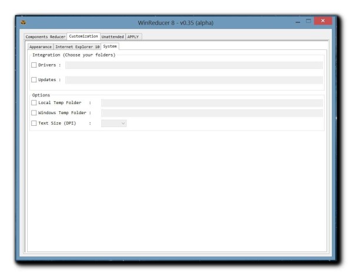This screenshot has height=277, width=353.
Task: Close the WinReducer 8 window
Action: pyautogui.click(x=323, y=21)
